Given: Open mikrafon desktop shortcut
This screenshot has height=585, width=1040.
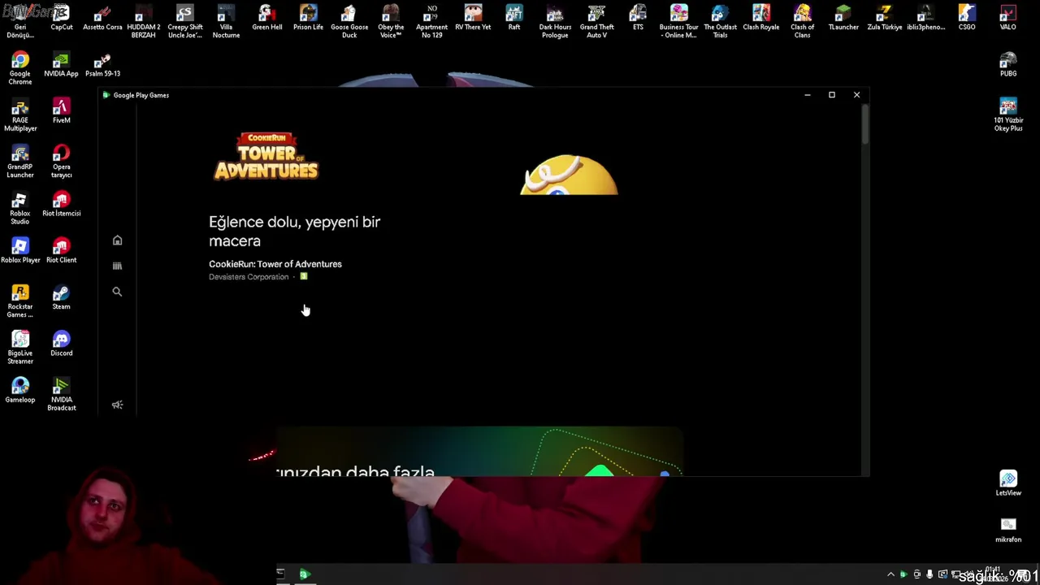Looking at the screenshot, I should click(1008, 530).
